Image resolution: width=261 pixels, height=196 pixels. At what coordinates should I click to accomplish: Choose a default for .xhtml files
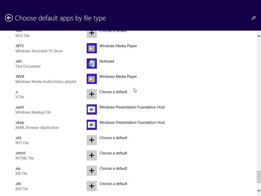tap(113, 153)
